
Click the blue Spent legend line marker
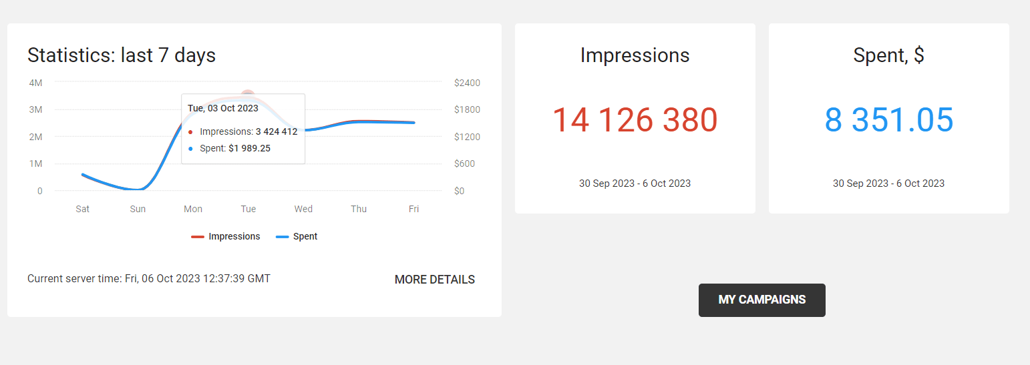282,237
